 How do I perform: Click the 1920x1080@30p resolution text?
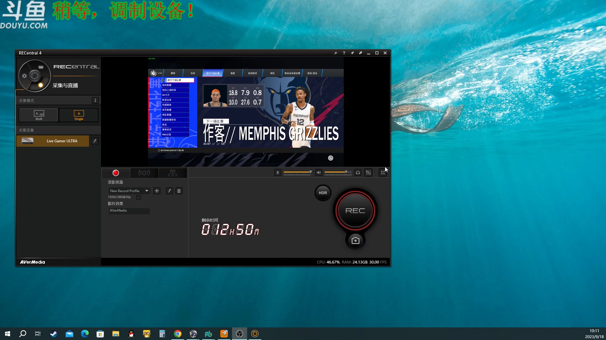[x=119, y=197]
